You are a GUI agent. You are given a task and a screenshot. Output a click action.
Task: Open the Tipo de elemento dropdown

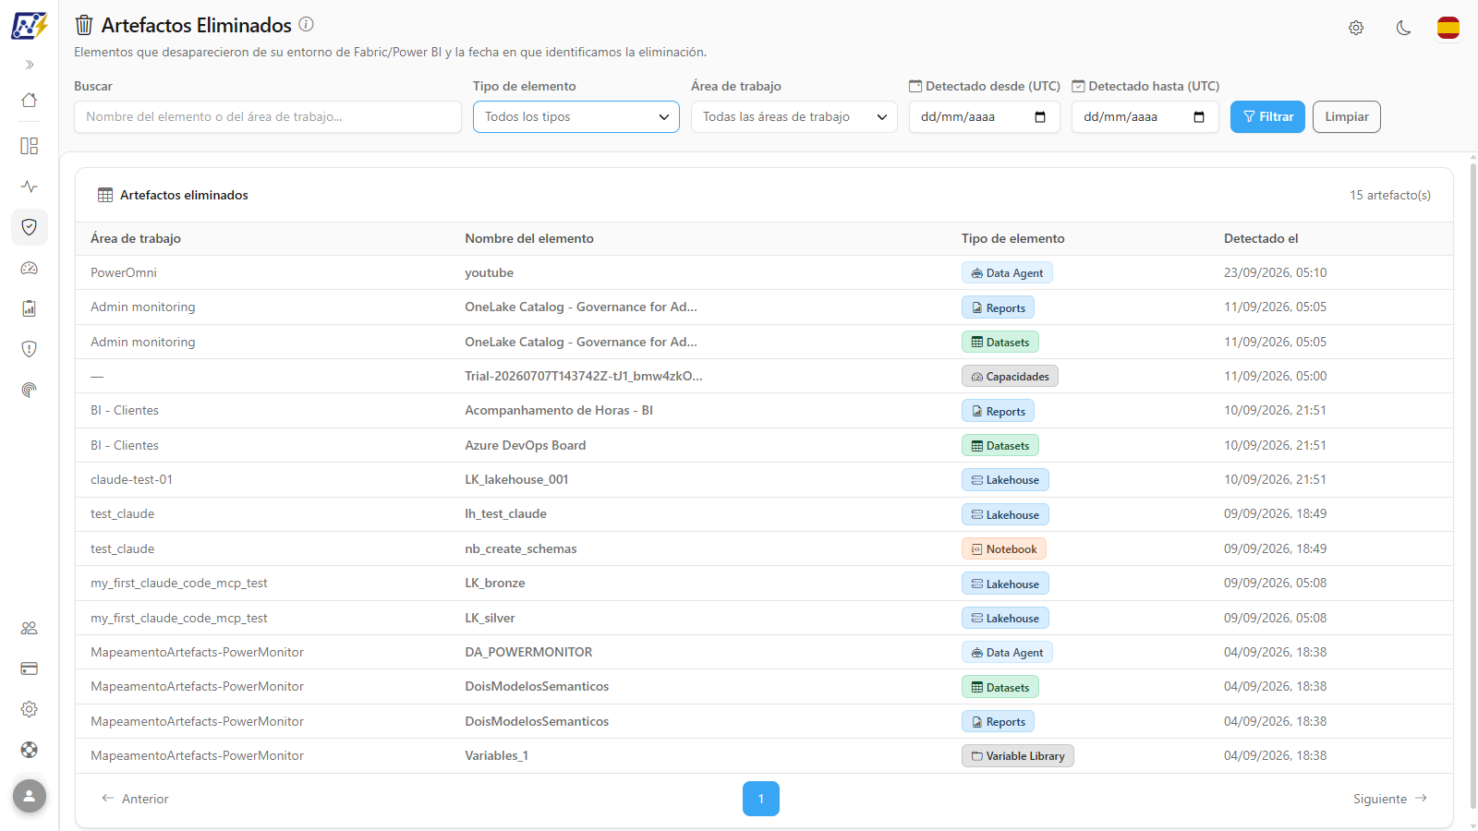(576, 116)
